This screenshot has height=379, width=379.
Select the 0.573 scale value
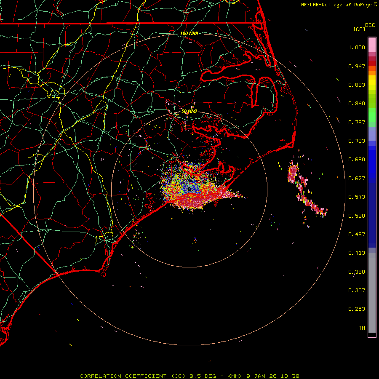pyautogui.click(x=357, y=197)
